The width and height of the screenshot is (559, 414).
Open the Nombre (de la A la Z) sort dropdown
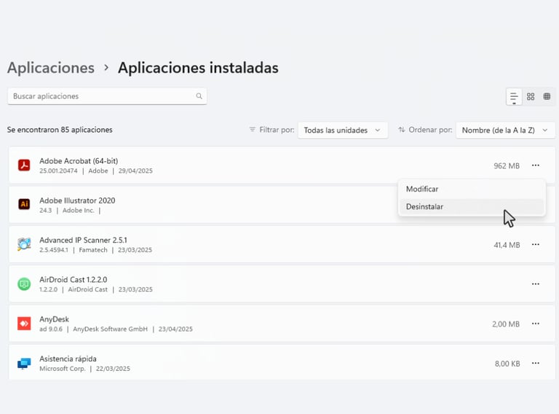(x=505, y=130)
